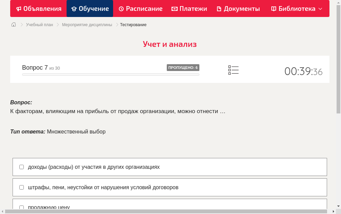The height and width of the screenshot is (214, 341).
Task: Select the Платежи card icon
Action: pos(174,8)
